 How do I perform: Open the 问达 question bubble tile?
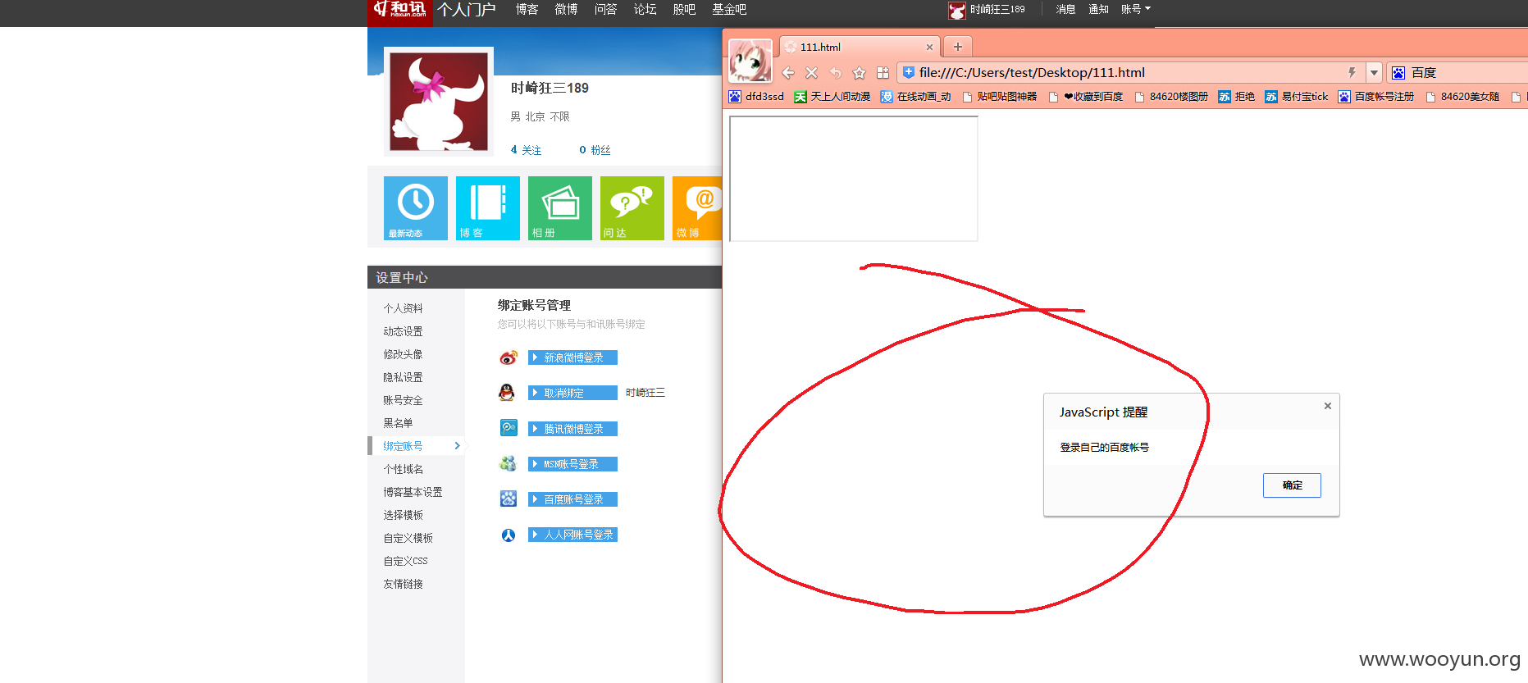(x=632, y=208)
